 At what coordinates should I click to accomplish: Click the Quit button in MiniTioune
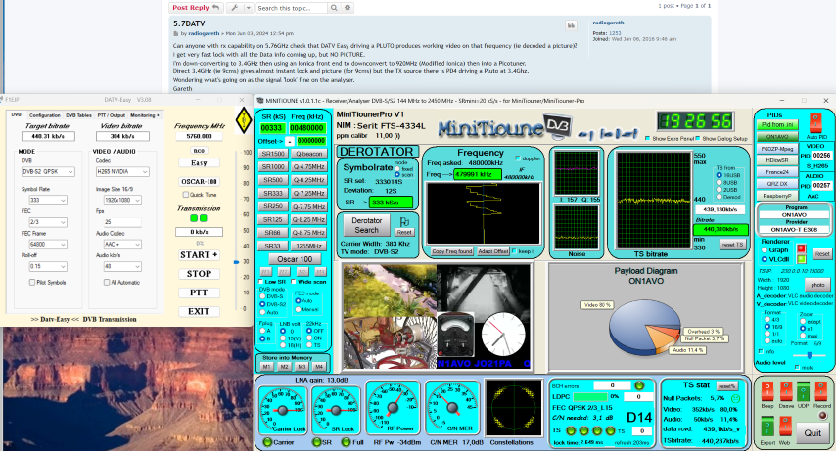point(813,433)
